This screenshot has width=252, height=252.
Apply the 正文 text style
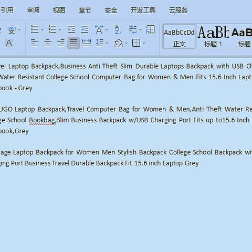tap(179, 36)
